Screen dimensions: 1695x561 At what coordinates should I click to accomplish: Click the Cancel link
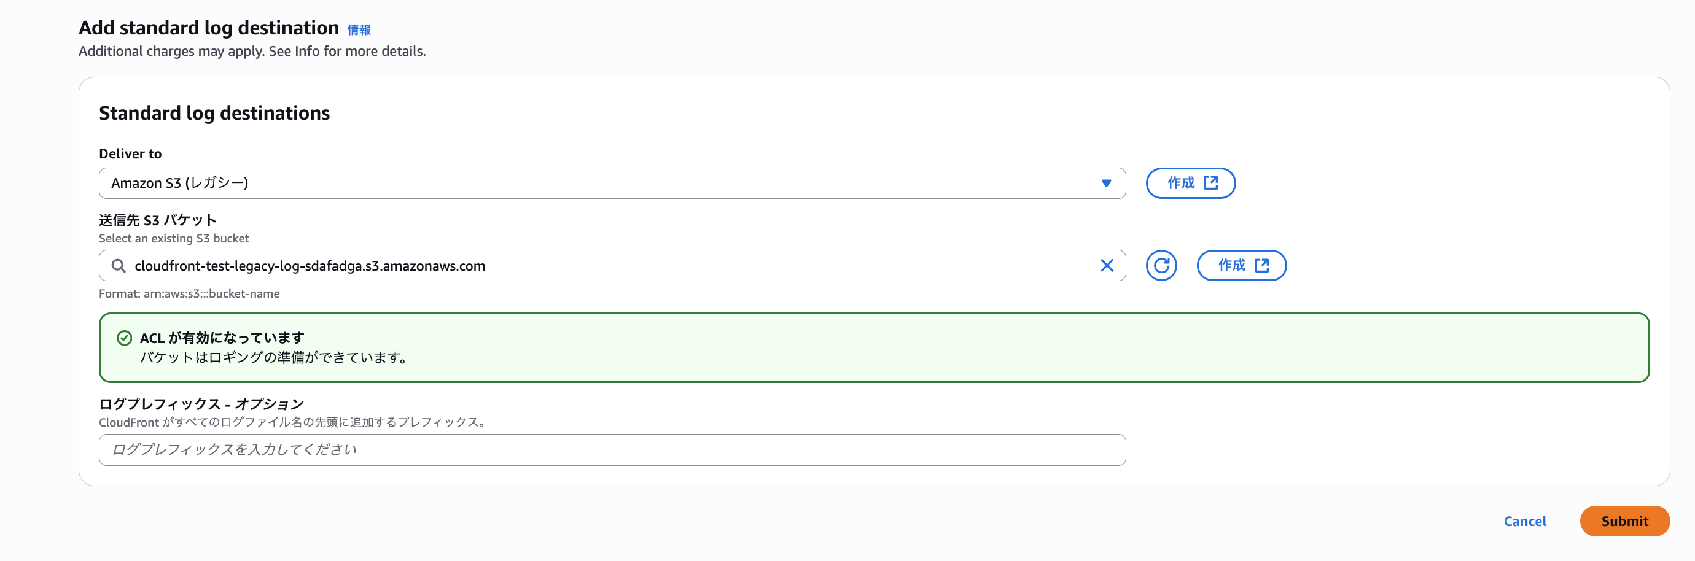click(x=1524, y=521)
